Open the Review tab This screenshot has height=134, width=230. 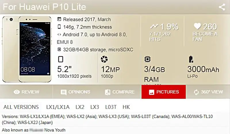click(26, 92)
